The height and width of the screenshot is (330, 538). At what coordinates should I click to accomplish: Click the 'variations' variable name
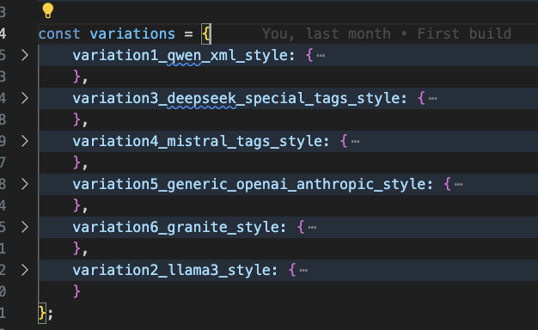click(x=132, y=34)
